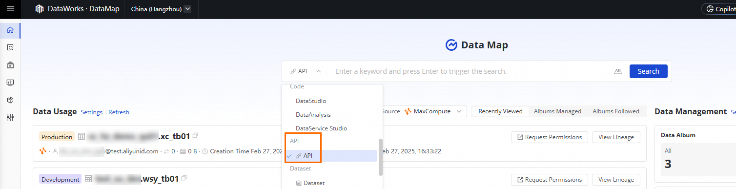Click the DataWorks logo icon
The image size is (736, 189).
pyautogui.click(x=40, y=9)
